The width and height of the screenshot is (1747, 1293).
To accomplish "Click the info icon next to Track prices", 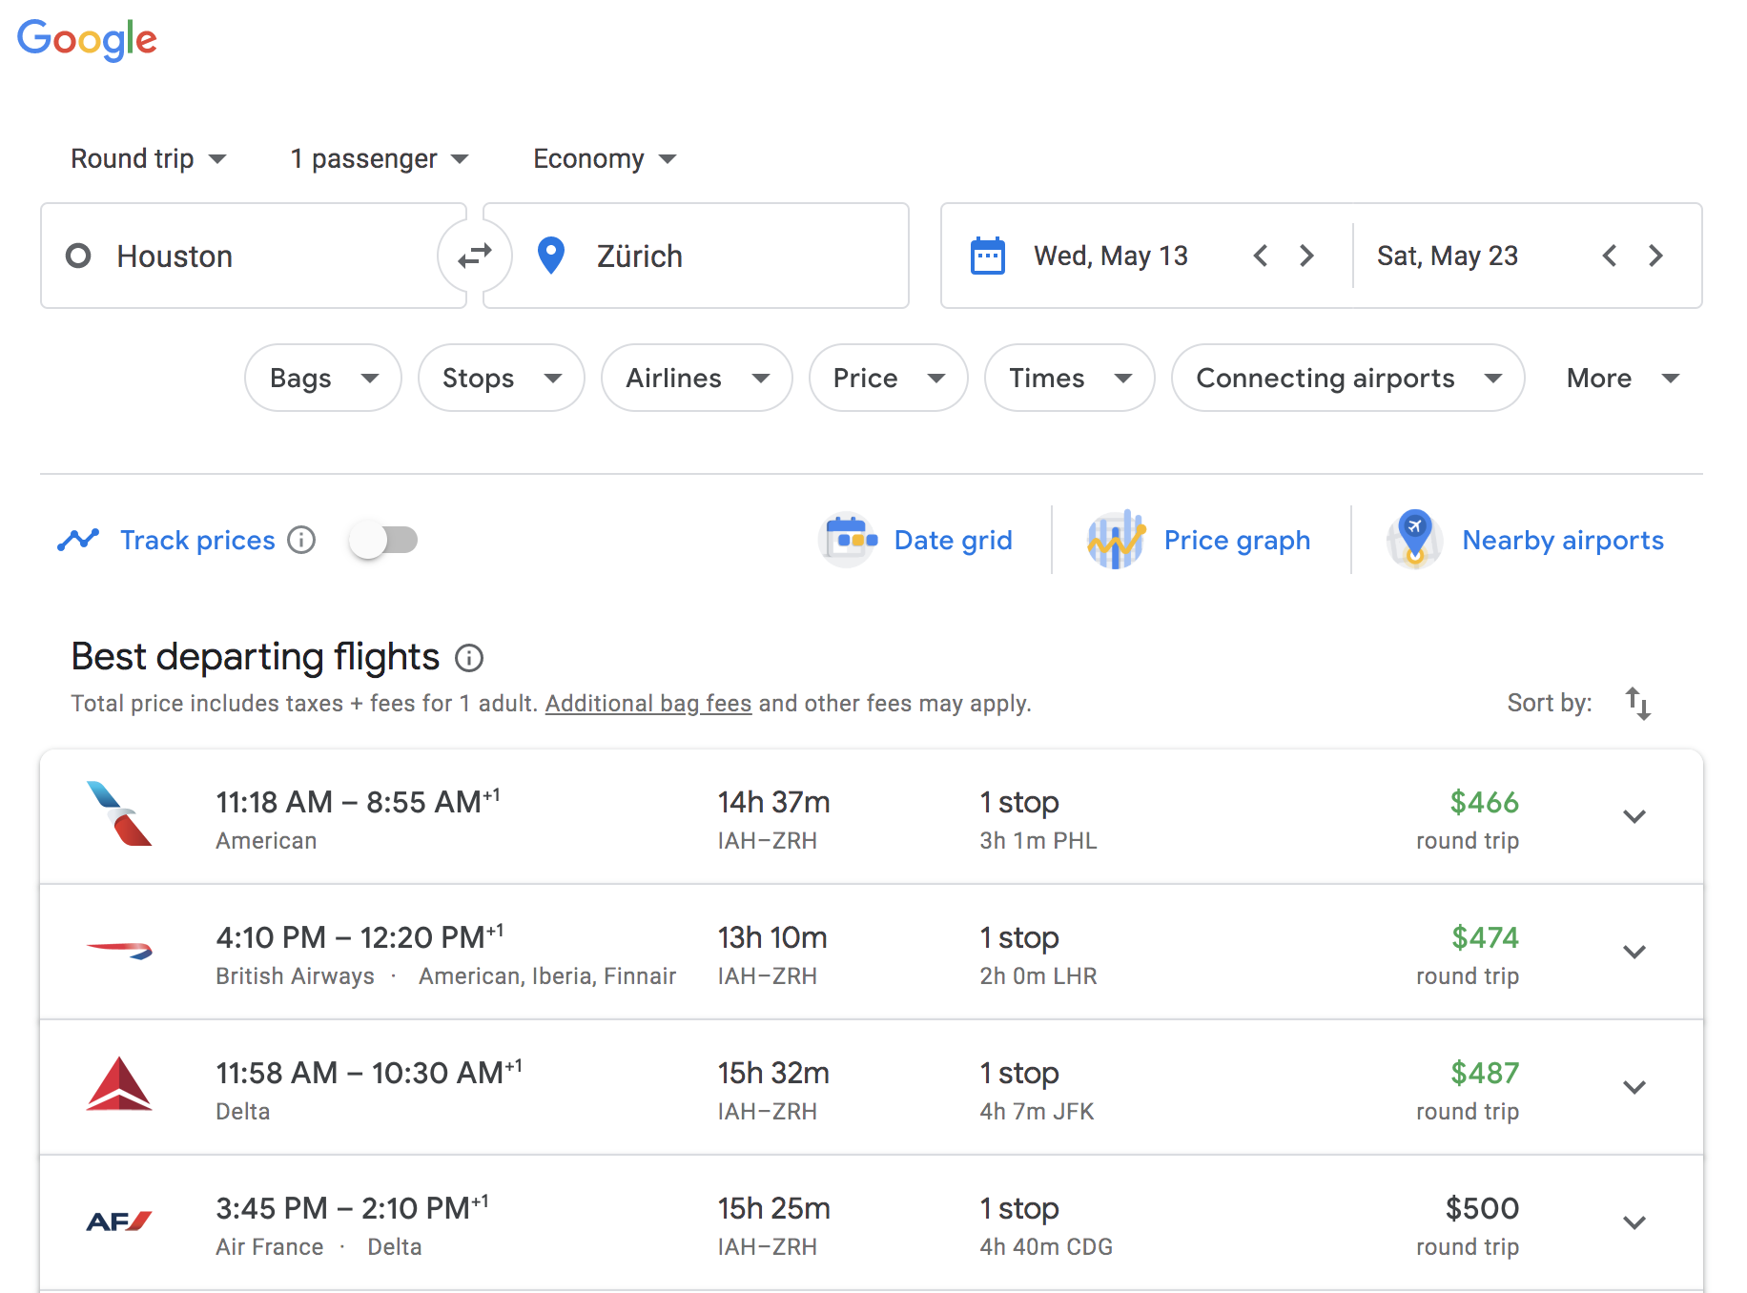I will pos(301,541).
